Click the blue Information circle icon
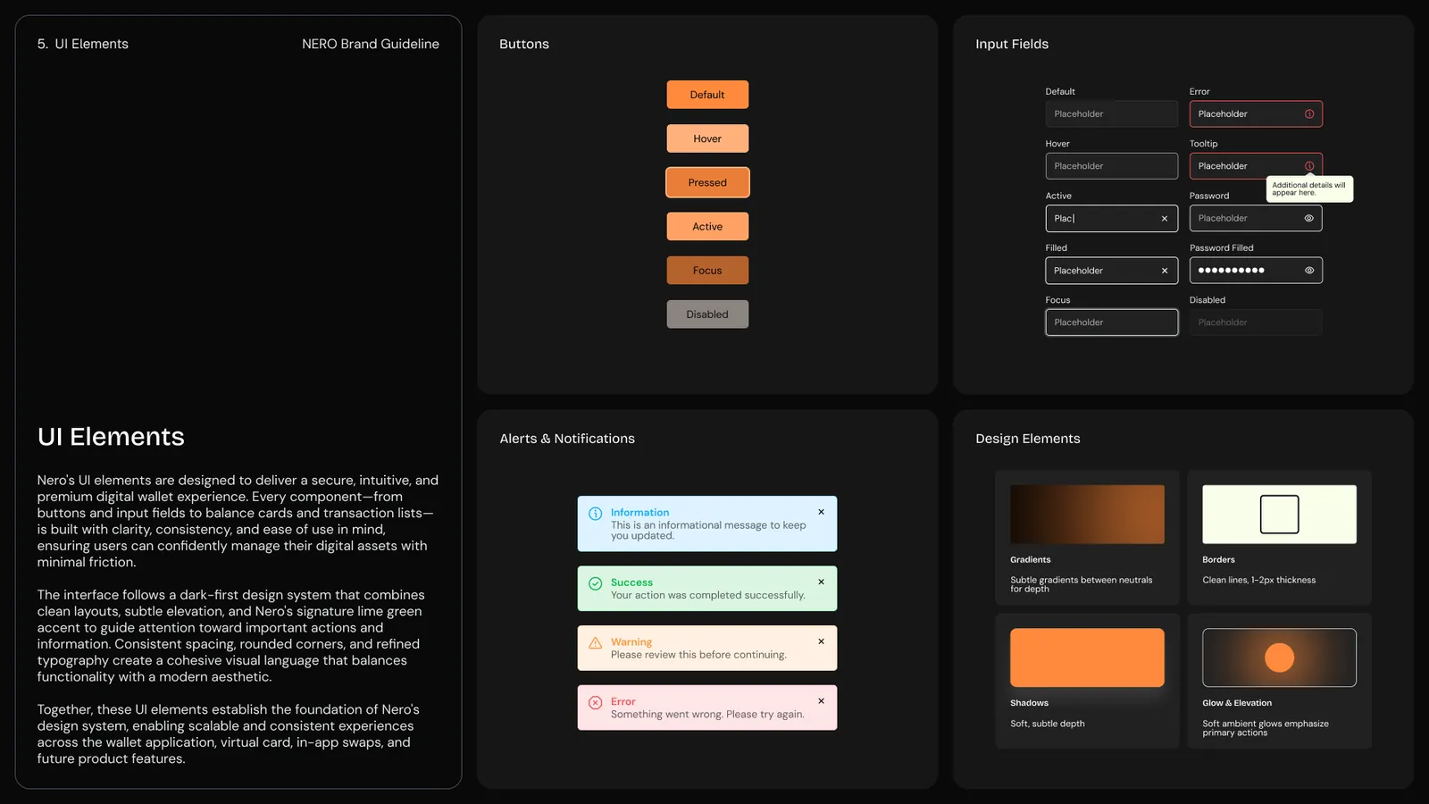Screen dimensions: 1429x804 coord(596,514)
